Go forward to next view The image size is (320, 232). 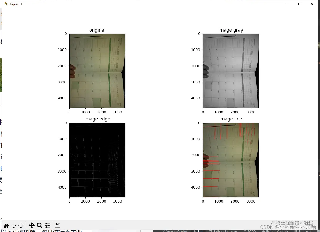pos(21,225)
